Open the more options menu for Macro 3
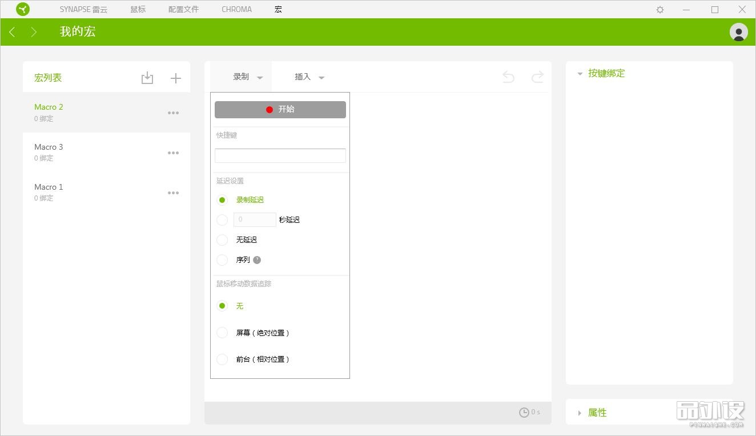Viewport: 756px width, 436px height. pyautogui.click(x=174, y=153)
